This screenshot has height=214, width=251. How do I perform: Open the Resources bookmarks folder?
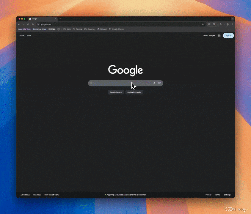click(90, 29)
